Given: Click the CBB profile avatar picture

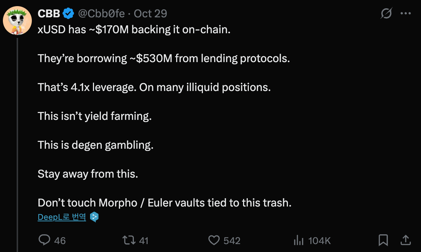Looking at the screenshot, I should (x=17, y=21).
